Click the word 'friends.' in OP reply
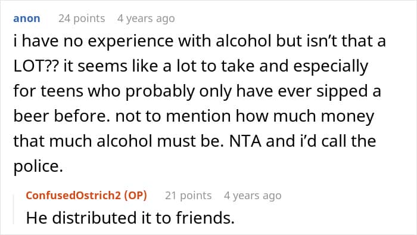The height and width of the screenshot is (235, 417). point(205,218)
